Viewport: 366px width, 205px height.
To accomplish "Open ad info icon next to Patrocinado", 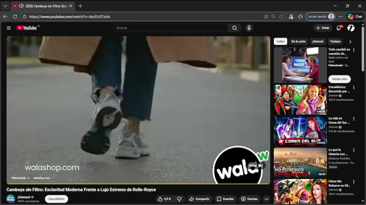I will (29, 178).
